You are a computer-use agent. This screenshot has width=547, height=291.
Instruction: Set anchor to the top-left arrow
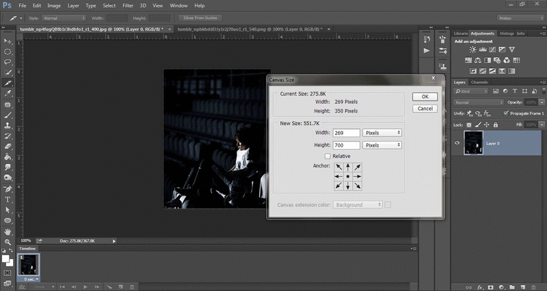(338, 167)
